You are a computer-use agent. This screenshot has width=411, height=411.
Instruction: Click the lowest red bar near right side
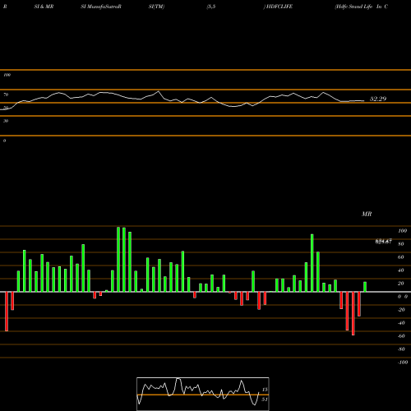[353, 313]
